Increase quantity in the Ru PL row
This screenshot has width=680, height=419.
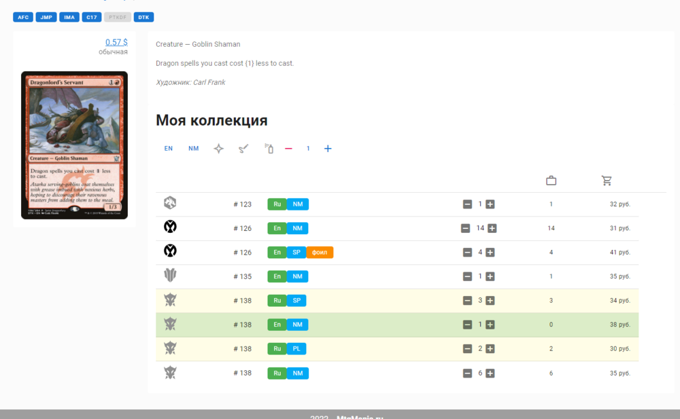[490, 349]
